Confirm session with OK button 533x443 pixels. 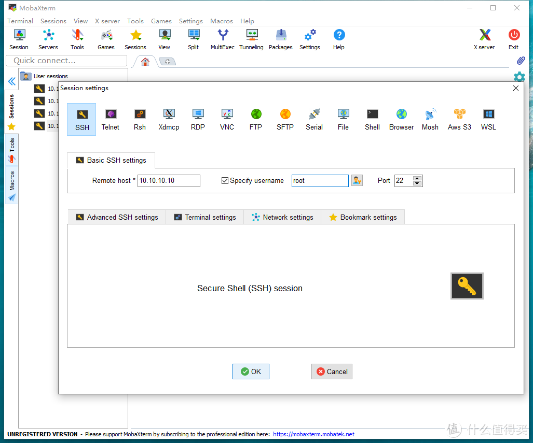click(251, 371)
